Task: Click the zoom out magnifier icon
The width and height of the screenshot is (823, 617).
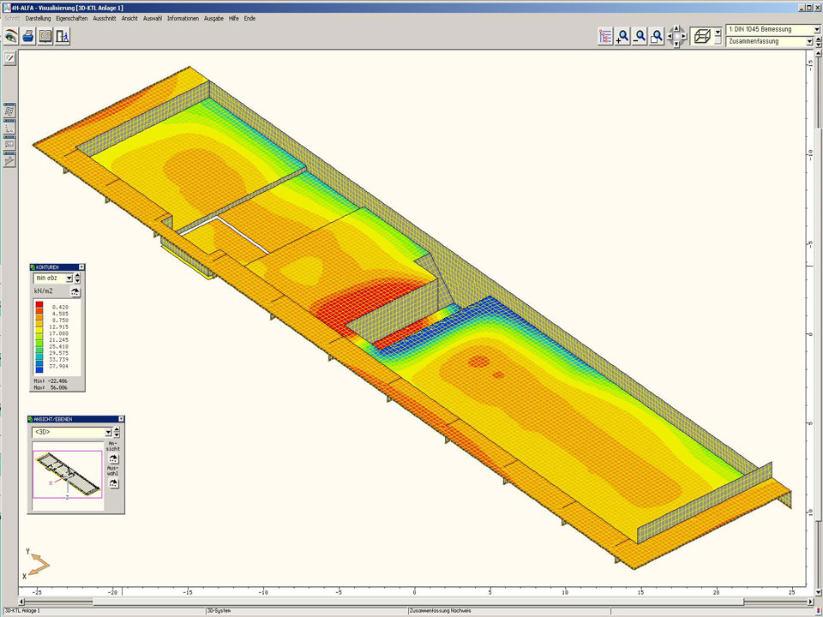Action: [640, 36]
